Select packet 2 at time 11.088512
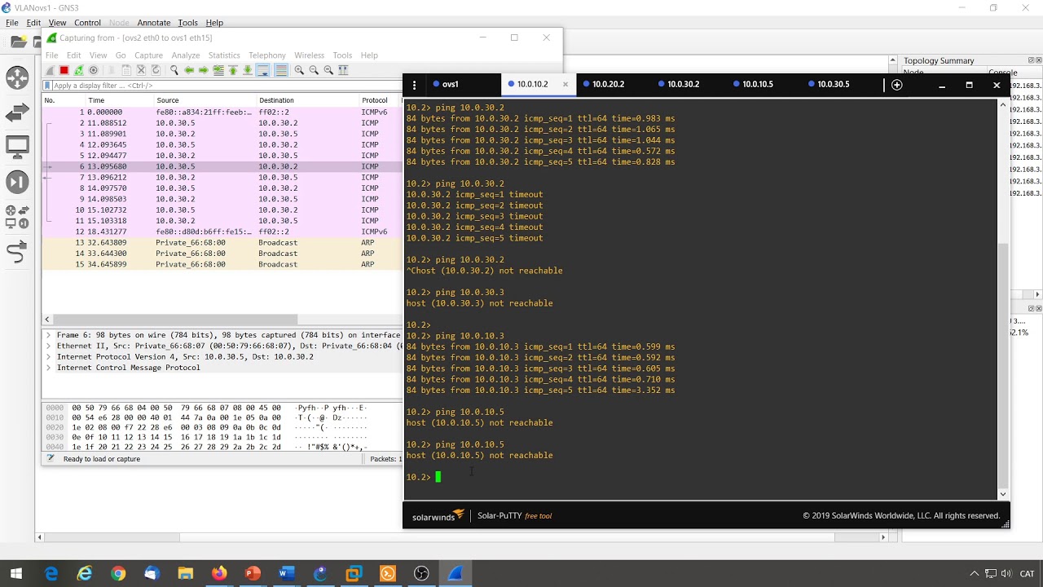 222,123
